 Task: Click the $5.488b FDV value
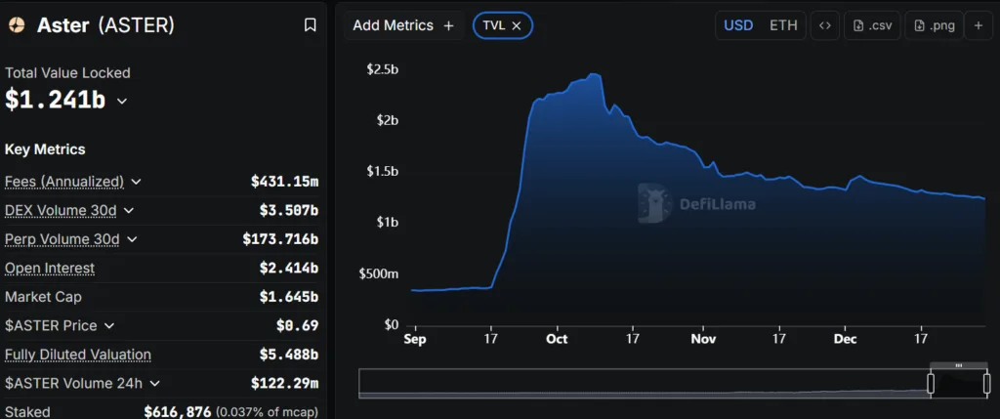[289, 355]
